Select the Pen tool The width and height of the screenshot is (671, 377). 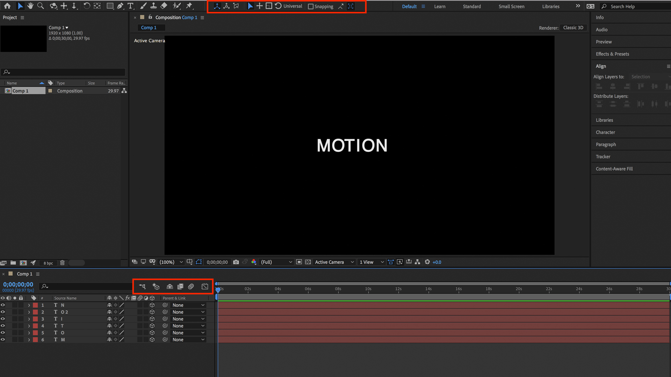tap(120, 6)
